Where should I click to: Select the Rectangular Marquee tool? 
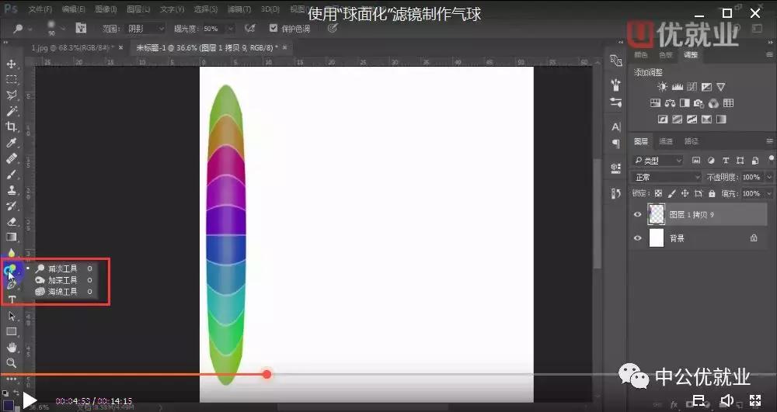(x=12, y=80)
